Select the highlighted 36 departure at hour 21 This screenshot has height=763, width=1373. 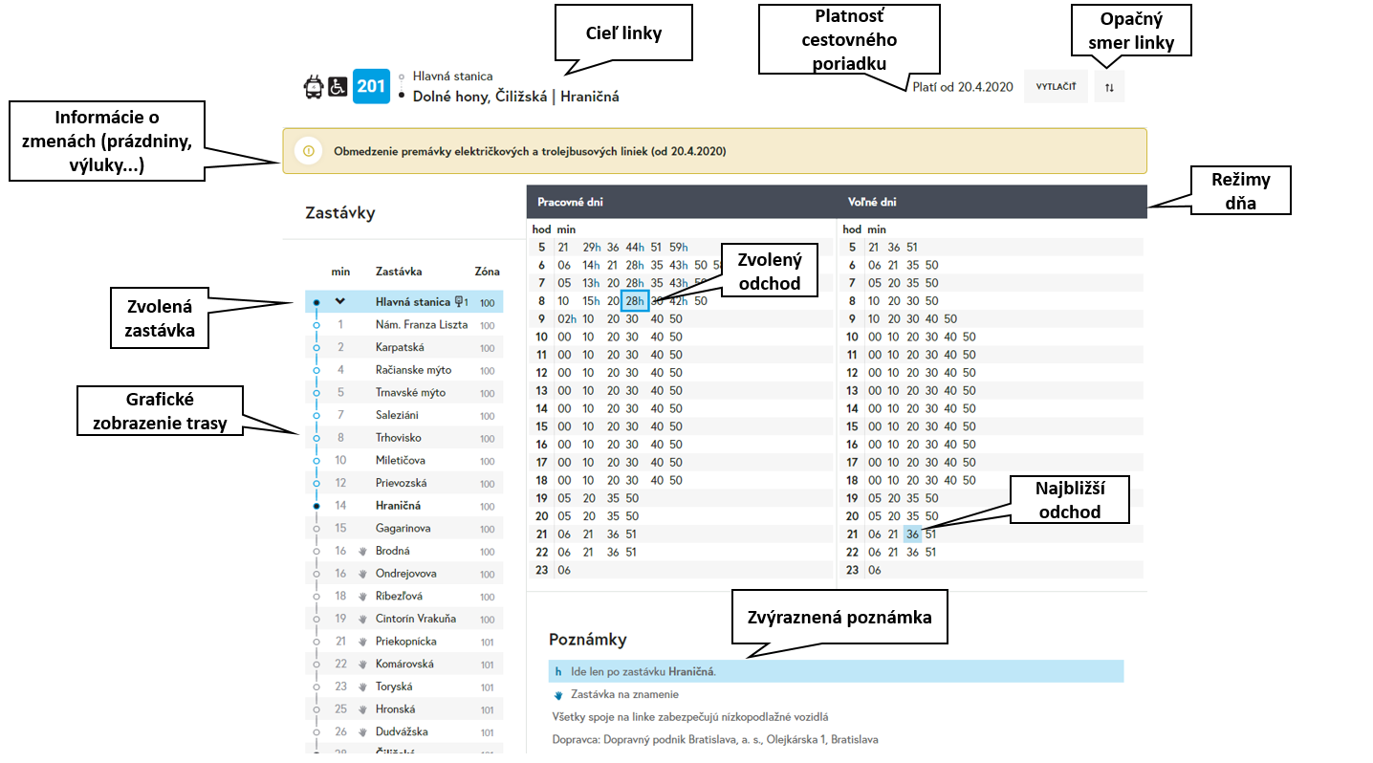[x=913, y=534]
